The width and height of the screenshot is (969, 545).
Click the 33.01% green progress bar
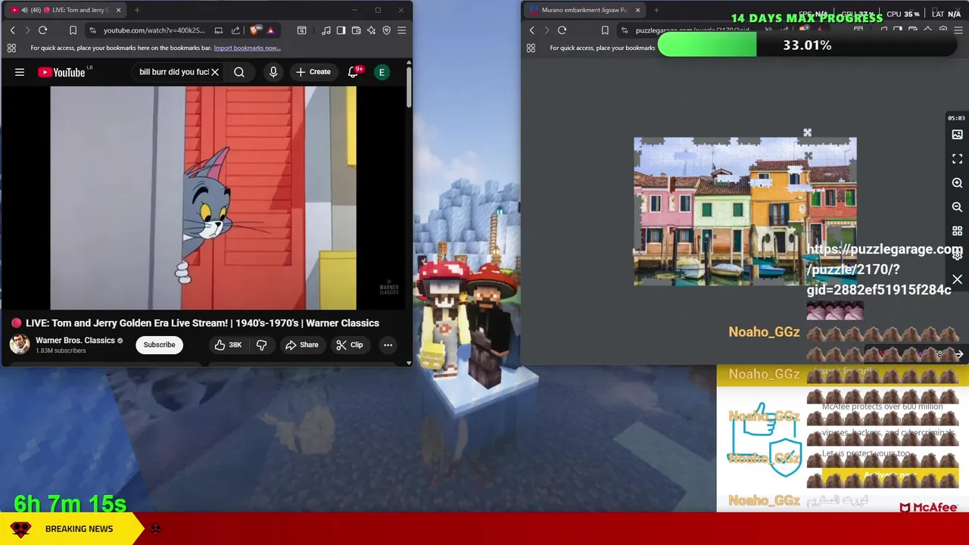[x=807, y=45]
